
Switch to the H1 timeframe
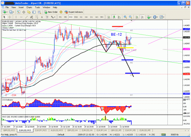[81, 17]
